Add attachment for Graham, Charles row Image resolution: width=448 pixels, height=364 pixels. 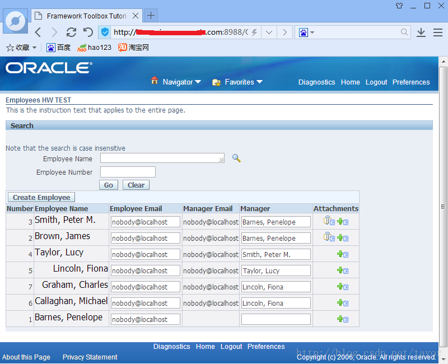click(343, 287)
